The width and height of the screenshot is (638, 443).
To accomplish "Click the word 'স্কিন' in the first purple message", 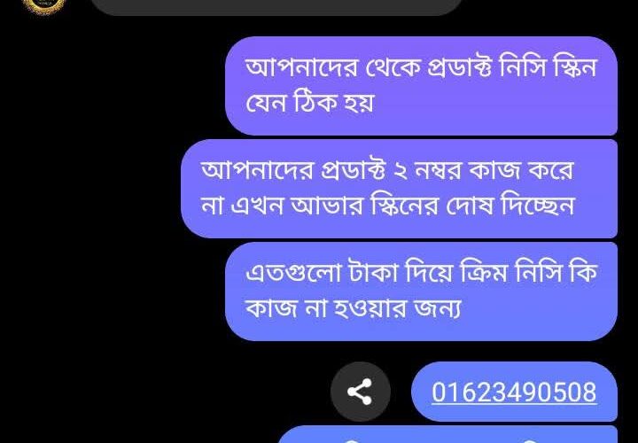I will [x=574, y=67].
